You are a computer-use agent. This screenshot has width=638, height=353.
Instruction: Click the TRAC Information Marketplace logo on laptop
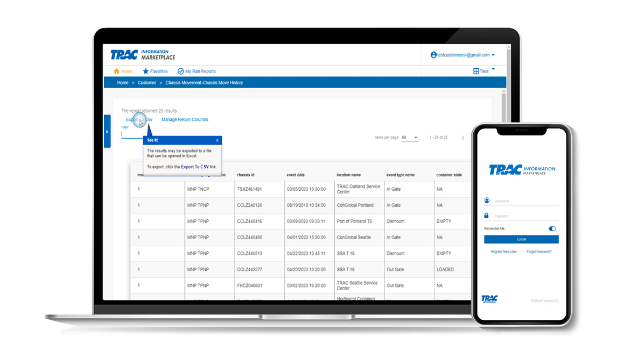click(143, 55)
